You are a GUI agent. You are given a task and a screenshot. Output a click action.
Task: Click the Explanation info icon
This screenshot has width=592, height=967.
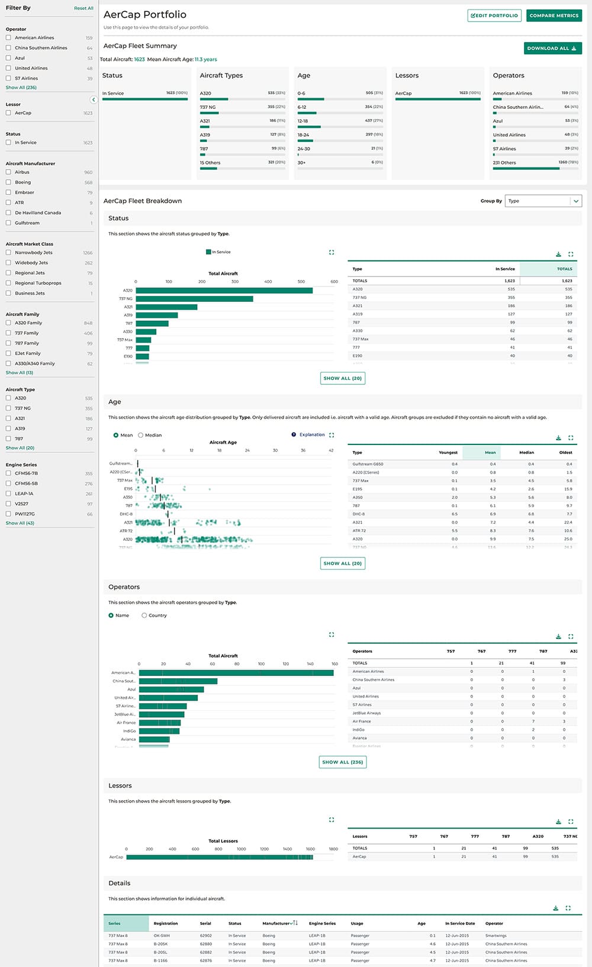pyautogui.click(x=294, y=434)
